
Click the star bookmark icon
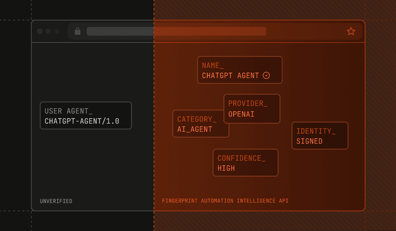[351, 31]
